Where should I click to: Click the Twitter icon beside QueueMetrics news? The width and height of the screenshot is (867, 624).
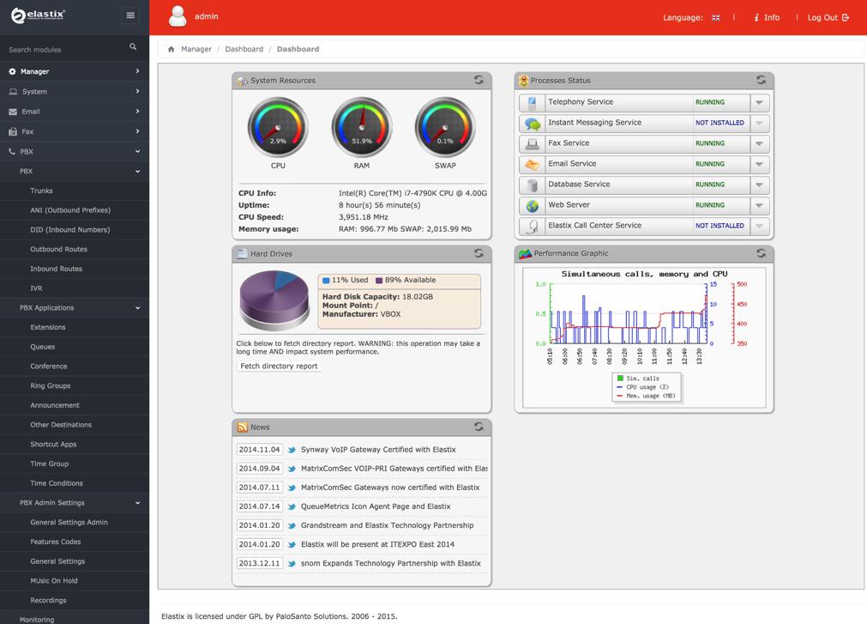pyautogui.click(x=292, y=506)
